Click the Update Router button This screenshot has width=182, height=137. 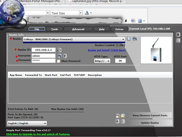[x=150, y=123]
